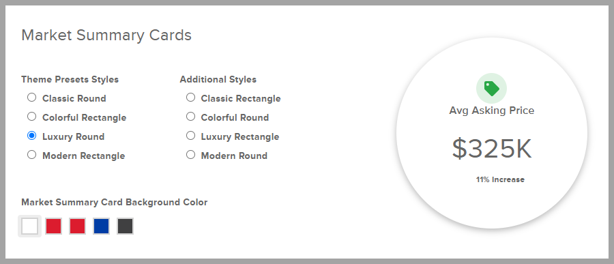Click the Market Summary Cards heading

(106, 35)
